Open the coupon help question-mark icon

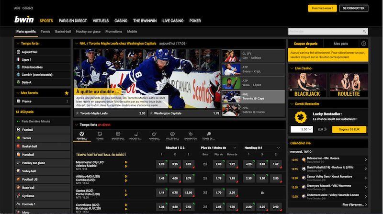coord(363,44)
